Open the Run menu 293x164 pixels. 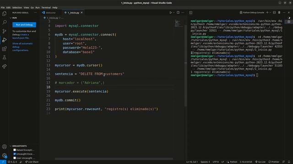(38, 8)
